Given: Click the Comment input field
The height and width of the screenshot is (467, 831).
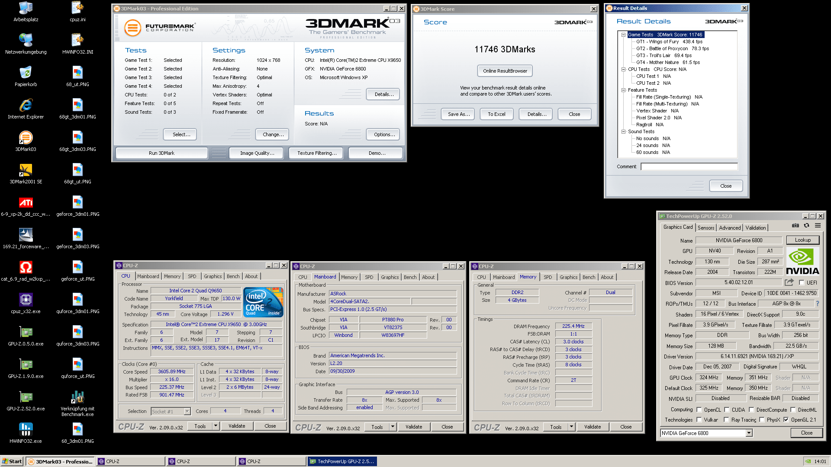Looking at the screenshot, I should [x=689, y=166].
